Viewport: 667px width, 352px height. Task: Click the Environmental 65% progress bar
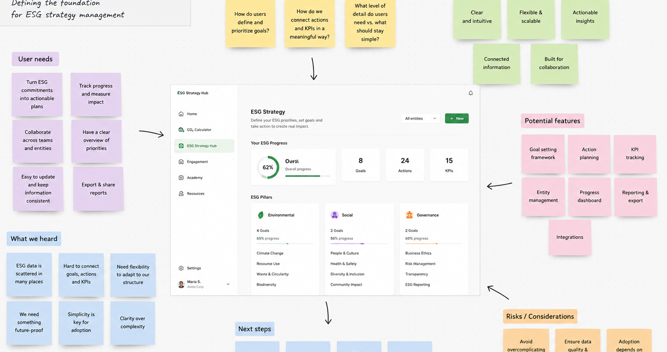click(x=285, y=244)
